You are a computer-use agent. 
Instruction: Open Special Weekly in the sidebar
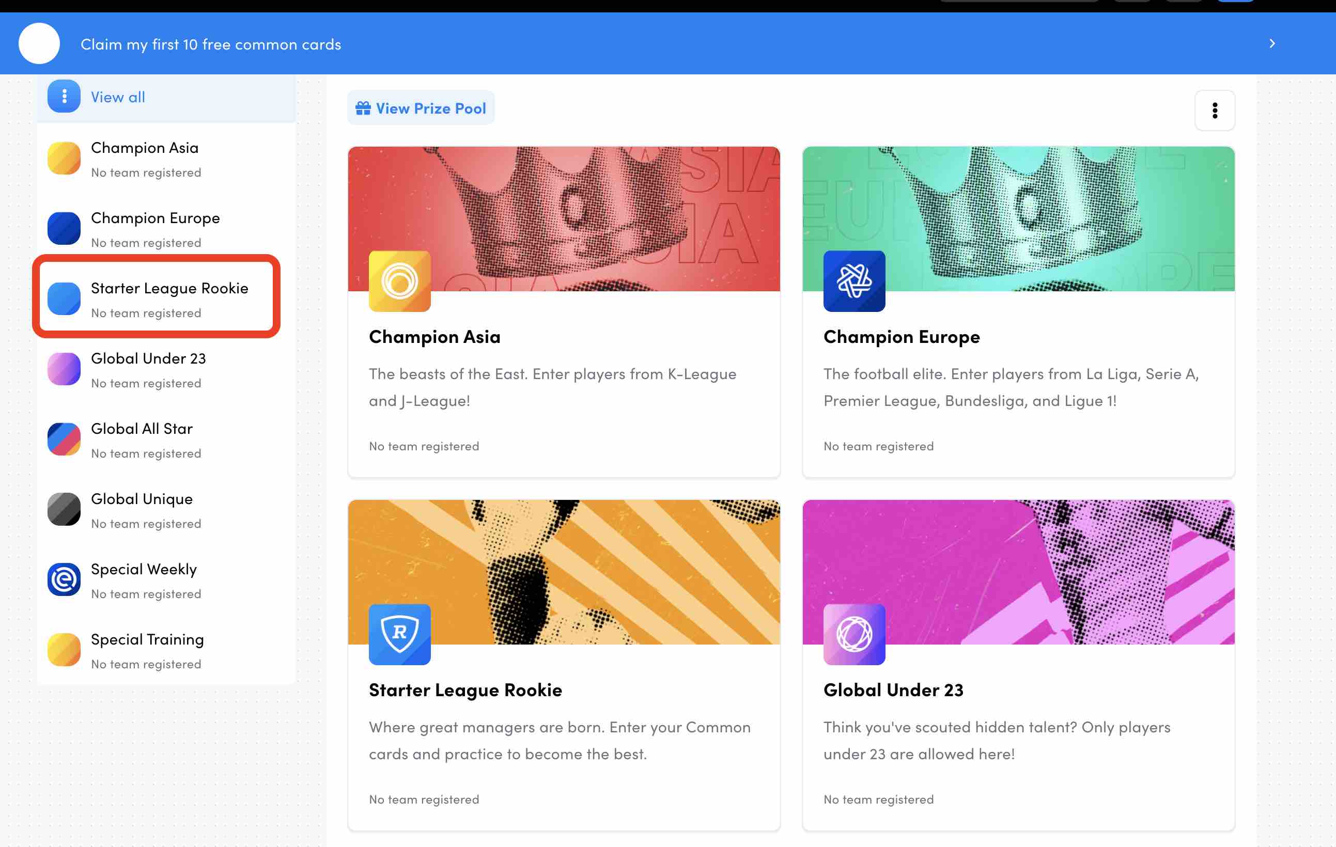click(x=166, y=580)
